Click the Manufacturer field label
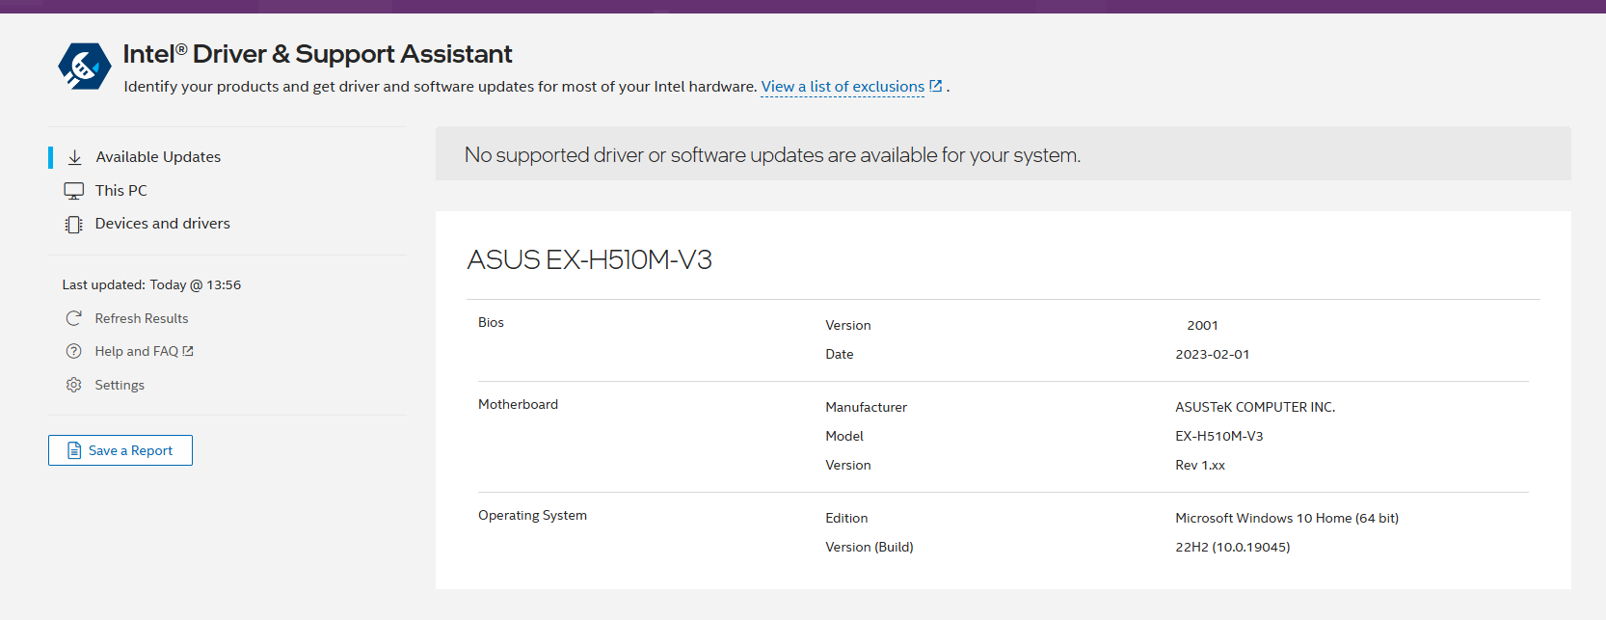The width and height of the screenshot is (1606, 620). (x=866, y=407)
